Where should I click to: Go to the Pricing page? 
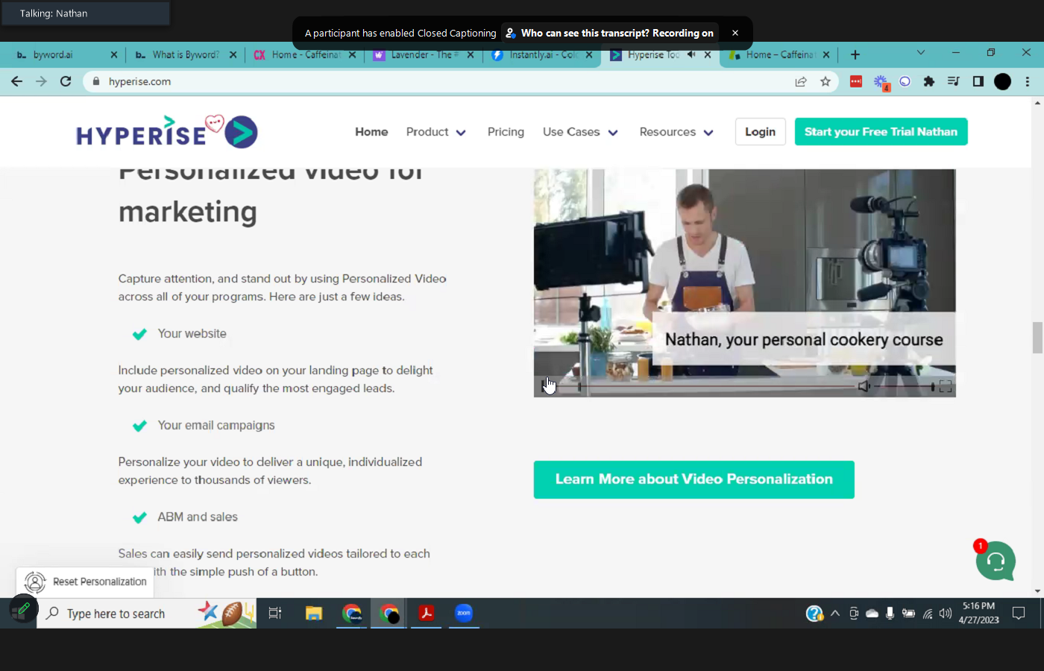[506, 132]
